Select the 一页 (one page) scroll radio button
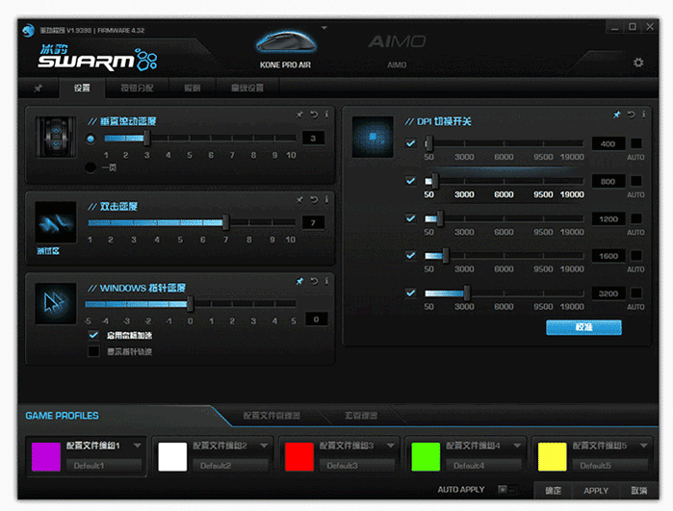The height and width of the screenshot is (511, 673). 91,167
